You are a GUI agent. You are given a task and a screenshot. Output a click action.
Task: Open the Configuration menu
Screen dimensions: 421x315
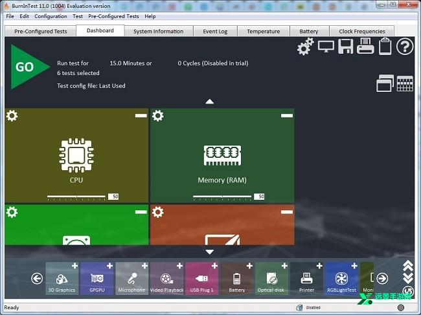tap(51, 16)
